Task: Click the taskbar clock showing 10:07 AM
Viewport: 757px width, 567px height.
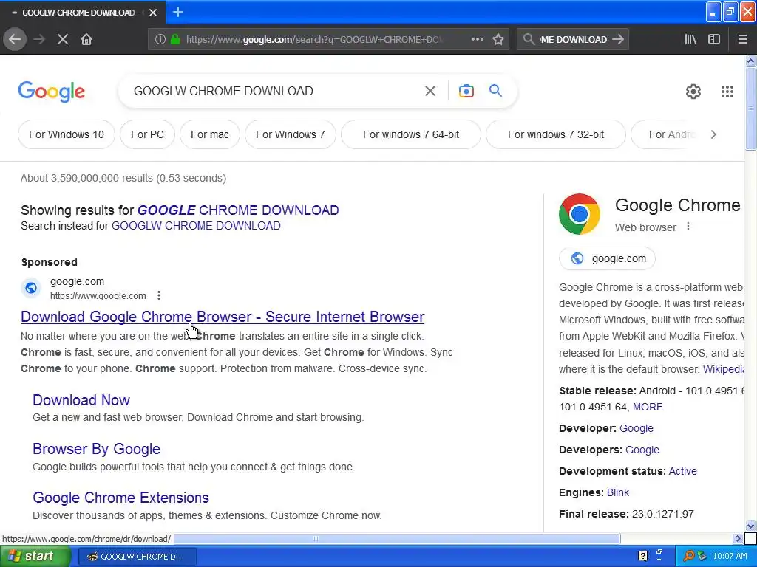Action: click(730, 557)
